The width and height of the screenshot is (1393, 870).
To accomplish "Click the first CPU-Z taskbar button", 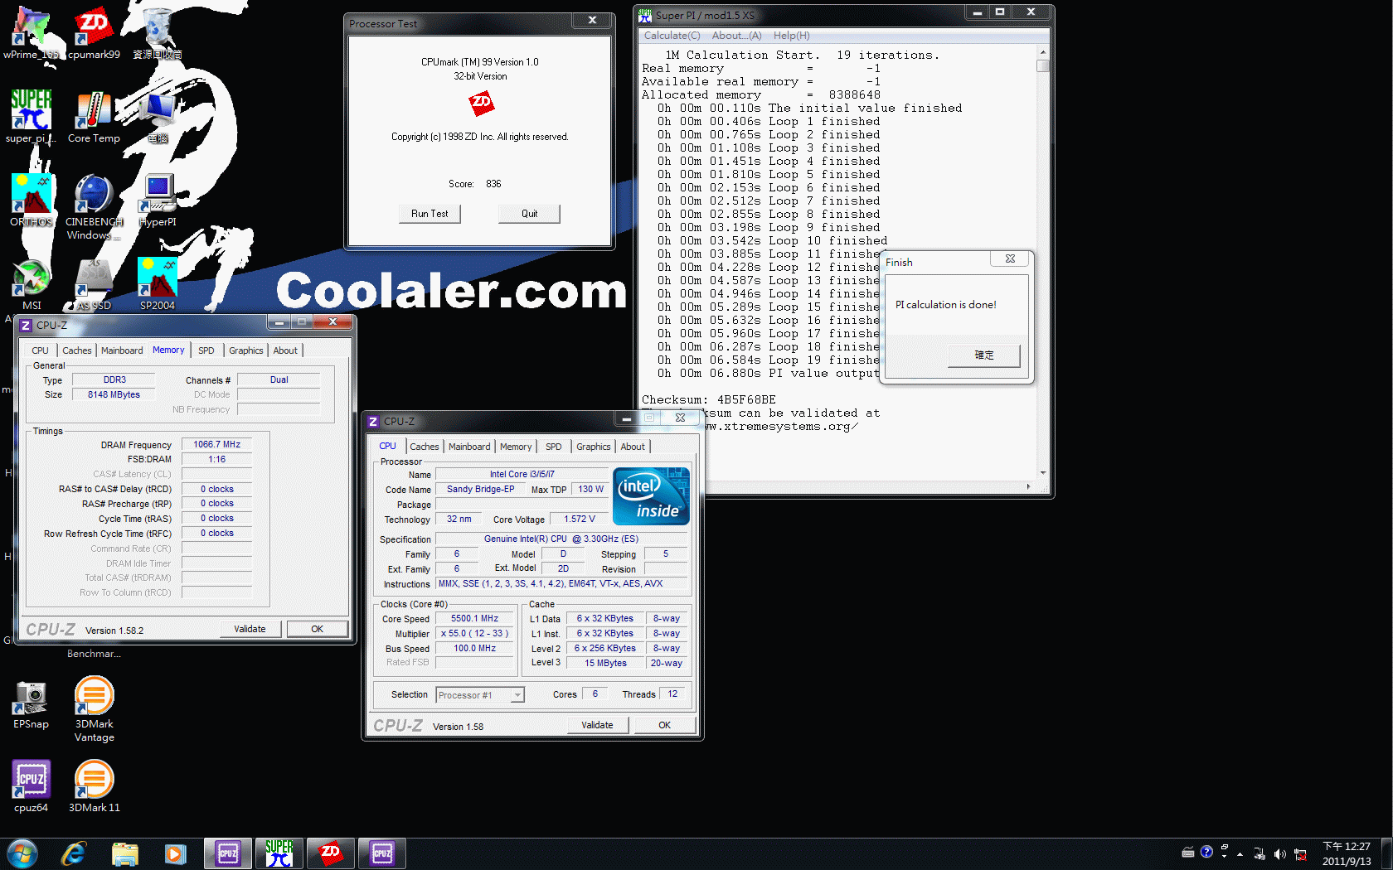I will click(x=228, y=853).
